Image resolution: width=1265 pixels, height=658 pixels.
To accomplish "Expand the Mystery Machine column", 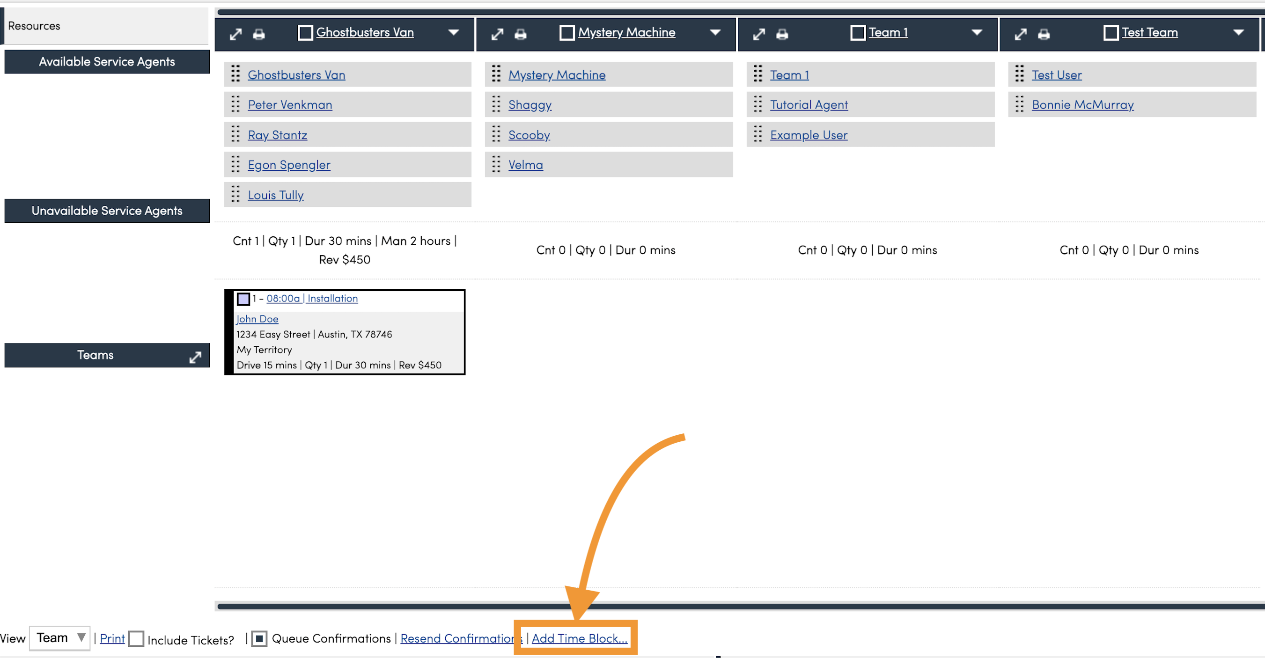I will point(498,34).
